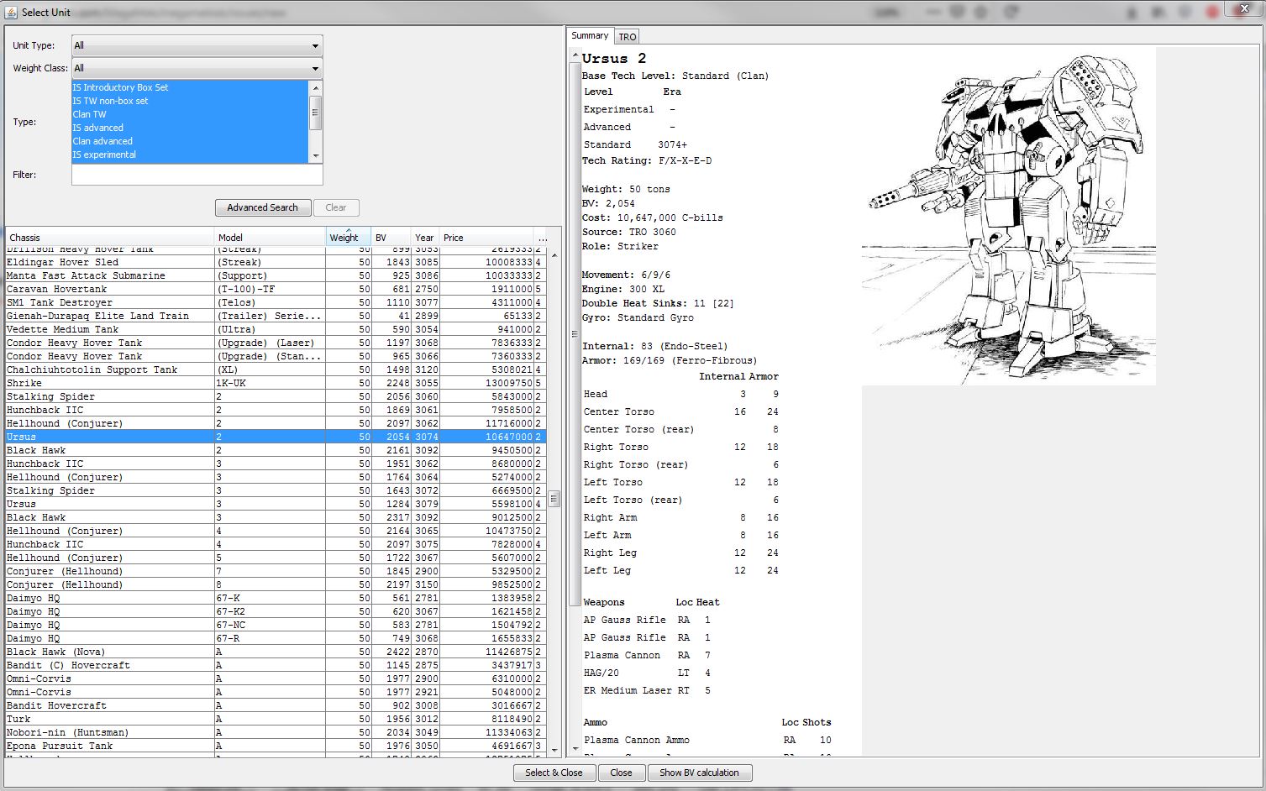This screenshot has width=1266, height=791.
Task: Switch to the TRO tab
Action: click(628, 36)
